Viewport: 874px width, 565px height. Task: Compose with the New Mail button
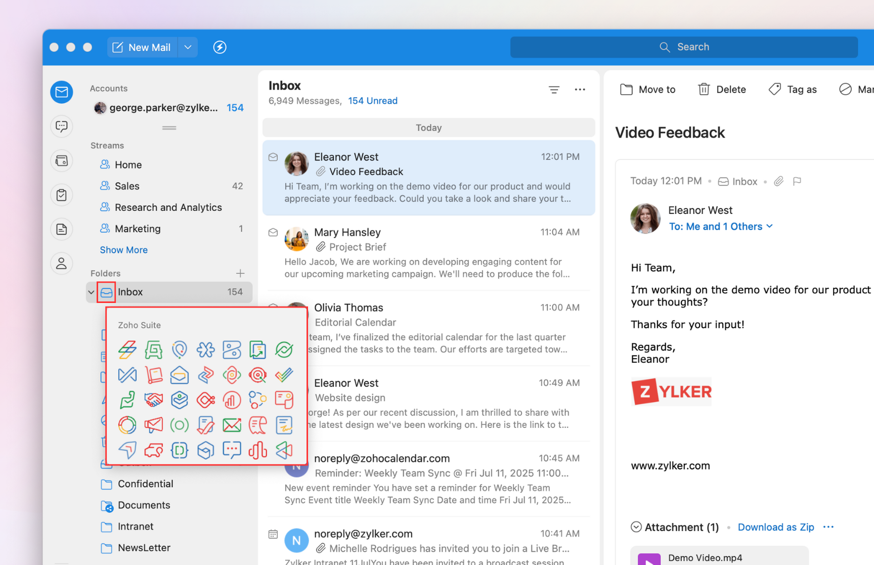point(142,47)
